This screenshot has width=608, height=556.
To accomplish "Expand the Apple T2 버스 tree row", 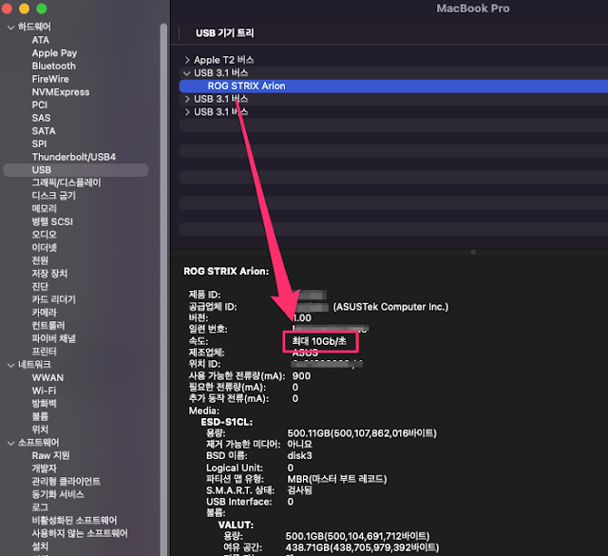I will (x=187, y=60).
